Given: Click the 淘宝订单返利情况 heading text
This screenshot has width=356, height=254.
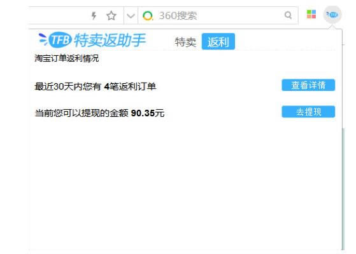Looking at the screenshot, I should (x=66, y=58).
